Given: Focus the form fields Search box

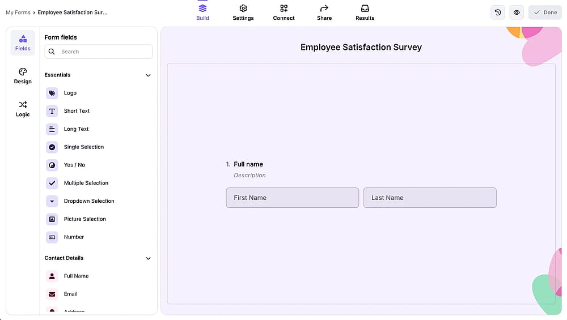Looking at the screenshot, I should tap(98, 52).
